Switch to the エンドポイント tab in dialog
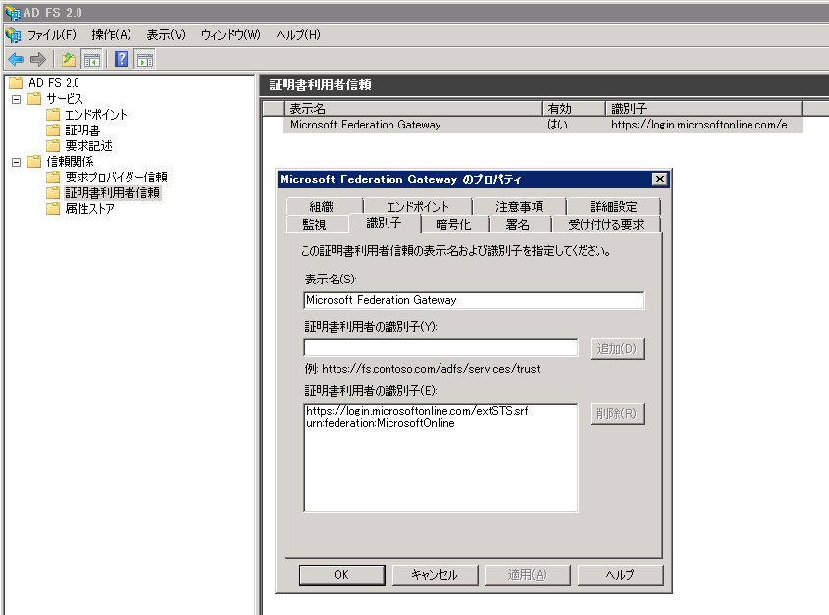829x615 pixels. point(418,206)
